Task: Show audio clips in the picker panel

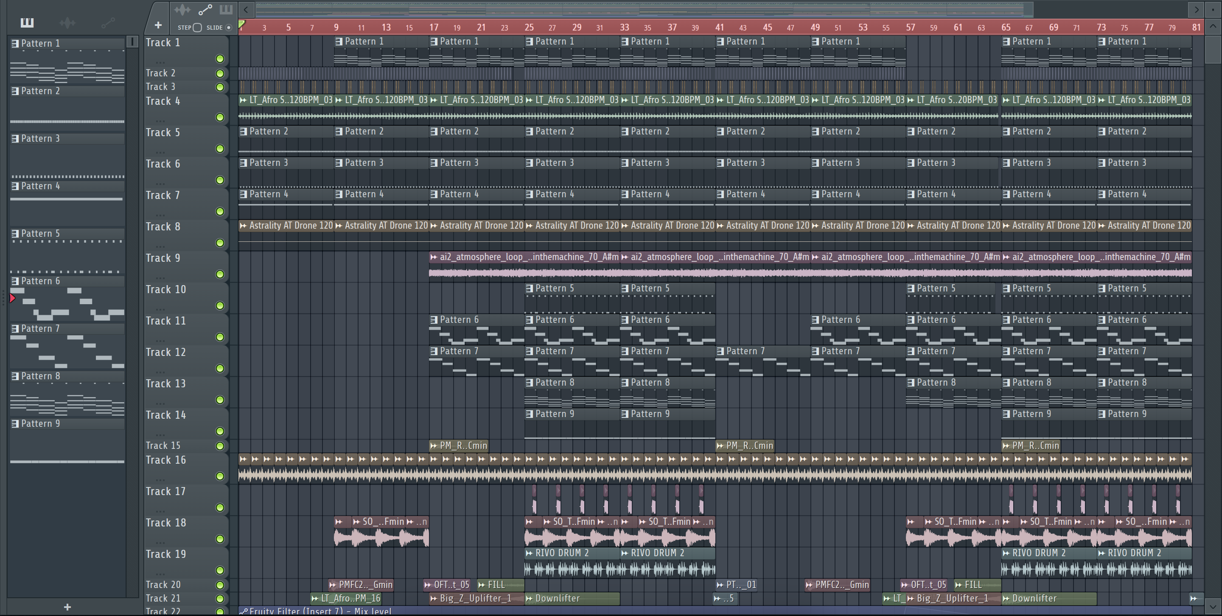Action: [67, 22]
